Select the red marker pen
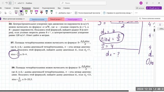This screenshot has height=92, width=164. coord(42,12)
